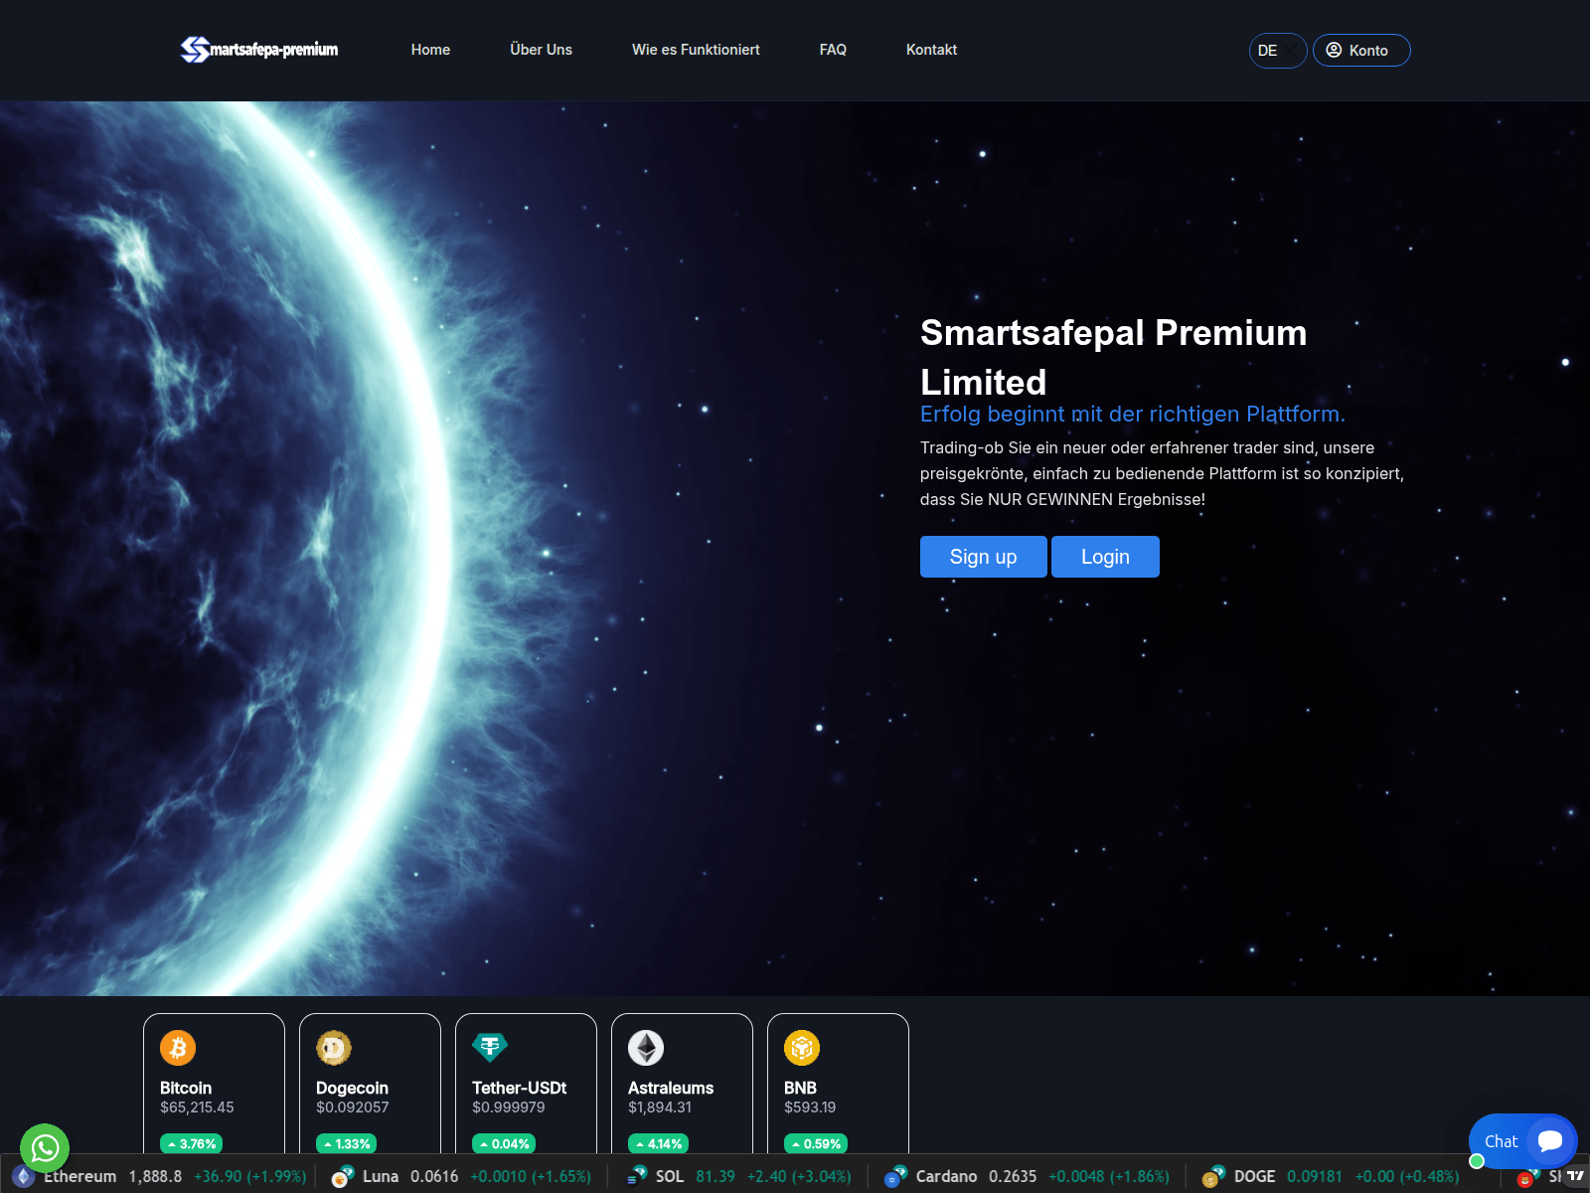Open the live Chat bubble widget
Screen dimensions: 1590x1193
click(x=1522, y=1141)
